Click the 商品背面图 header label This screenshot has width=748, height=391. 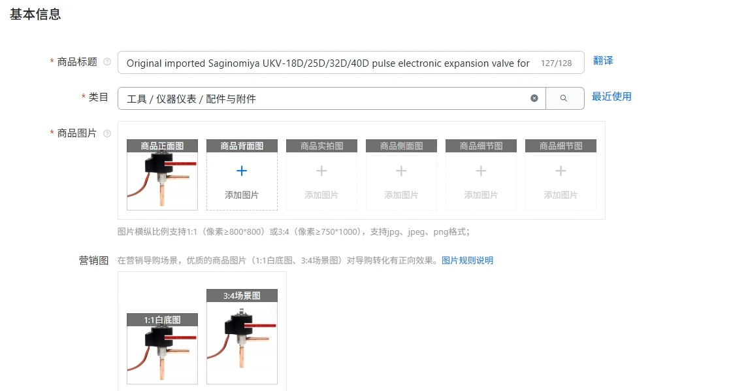[x=242, y=146]
